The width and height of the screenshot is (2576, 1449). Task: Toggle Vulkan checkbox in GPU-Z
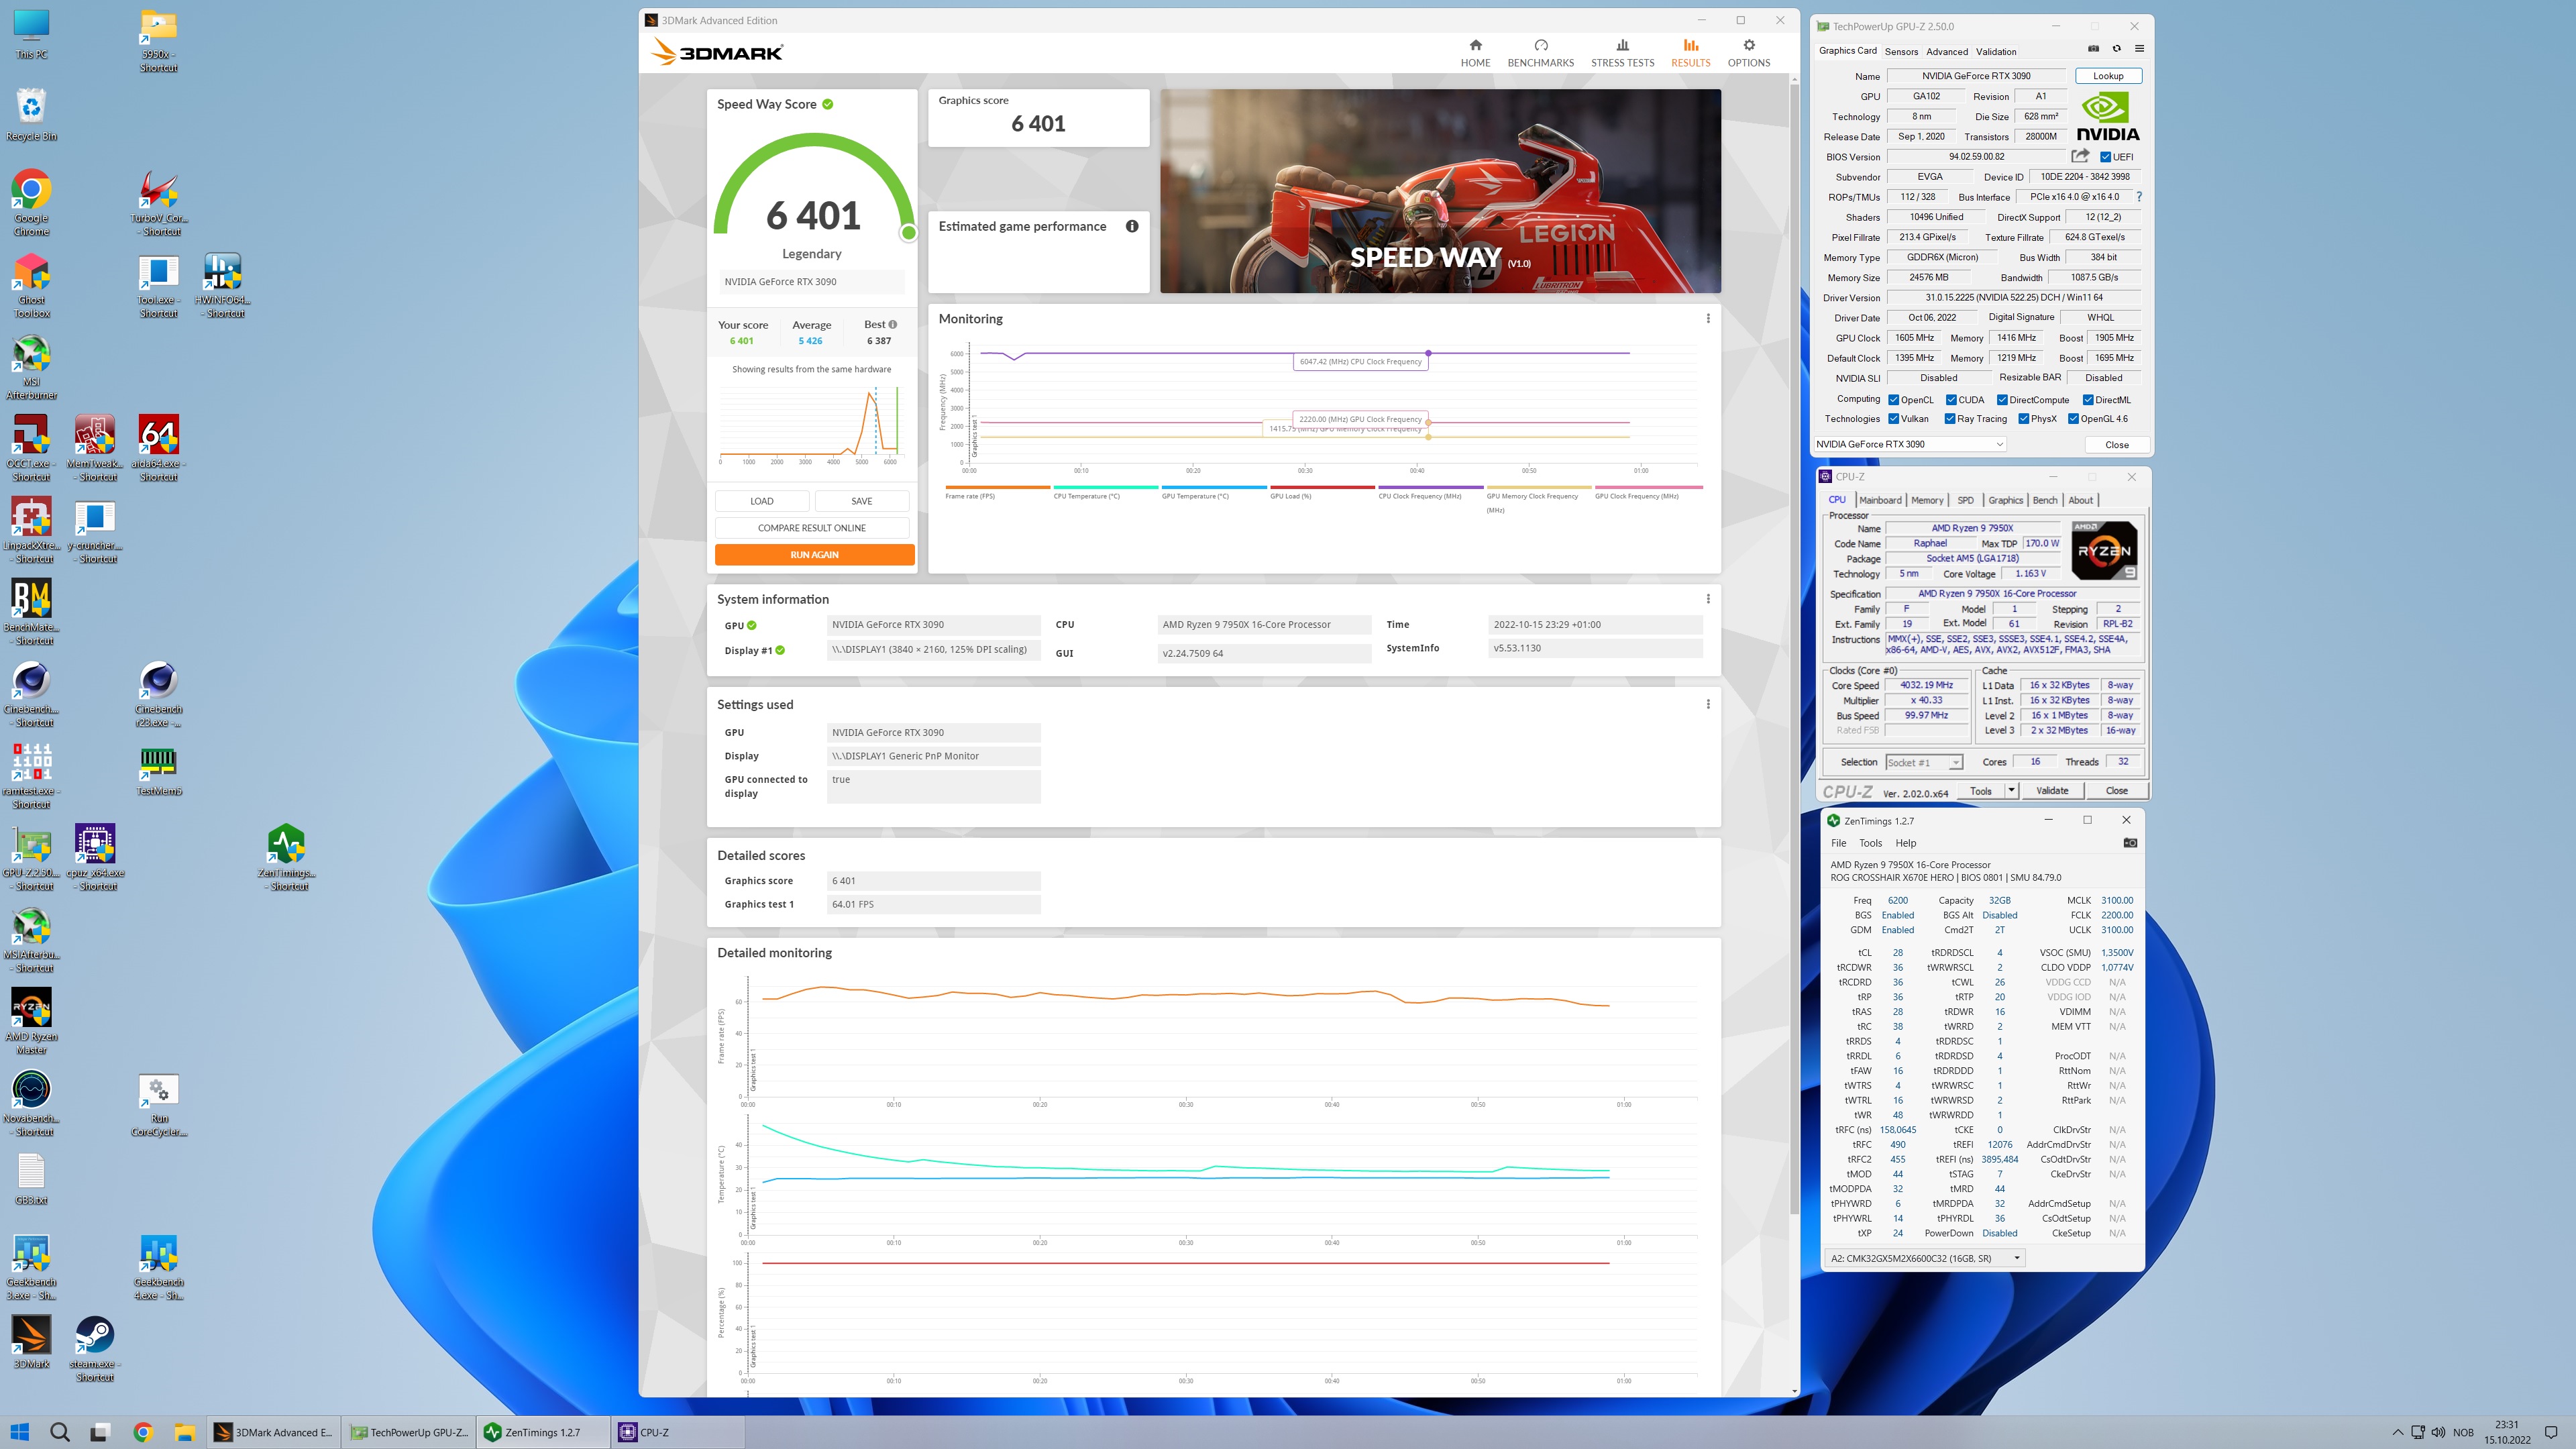click(x=1893, y=419)
